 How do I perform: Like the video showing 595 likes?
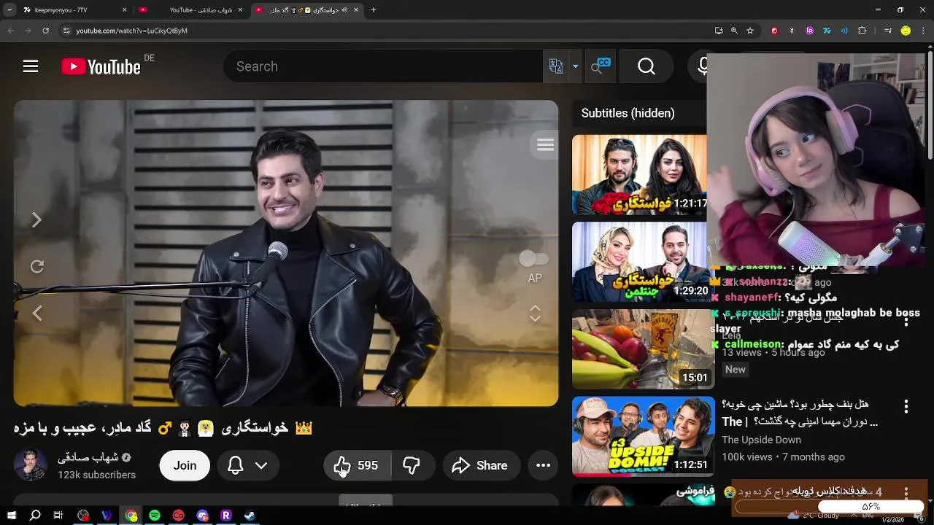(x=357, y=465)
